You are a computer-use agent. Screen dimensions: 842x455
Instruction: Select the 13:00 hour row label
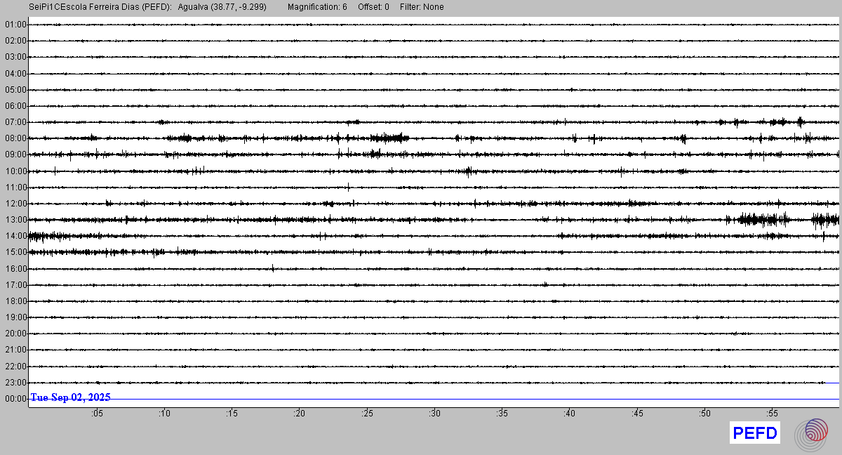point(15,220)
